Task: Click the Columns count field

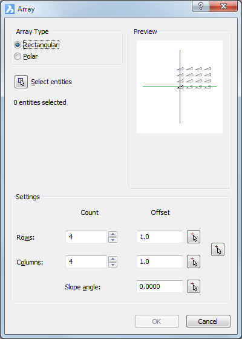Action: click(86, 262)
